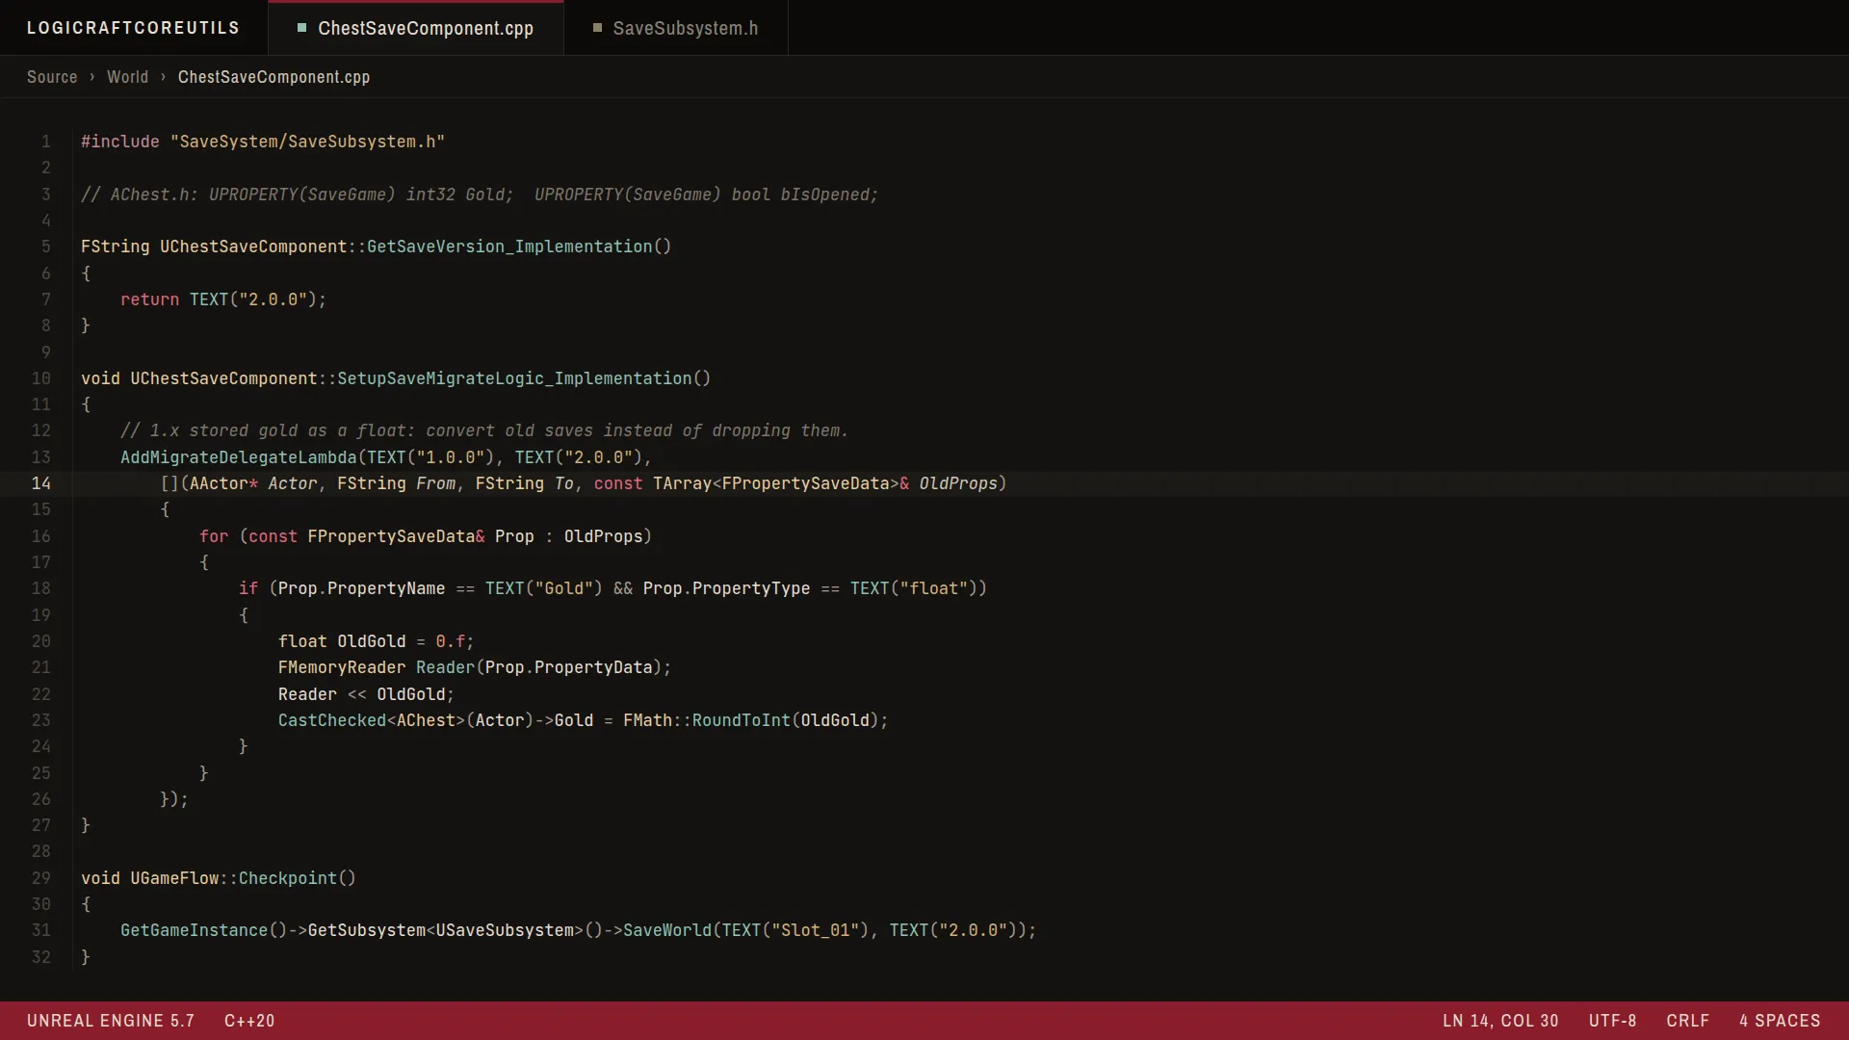Screen dimensions: 1849x1040
Task: Click the return TEXT("2.0.0") statement
Action: pyautogui.click(x=223, y=299)
